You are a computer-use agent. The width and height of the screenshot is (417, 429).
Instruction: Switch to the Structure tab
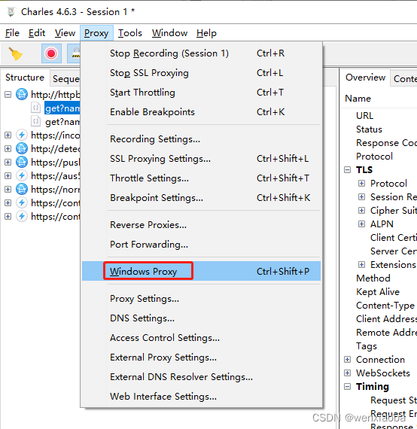tap(25, 78)
